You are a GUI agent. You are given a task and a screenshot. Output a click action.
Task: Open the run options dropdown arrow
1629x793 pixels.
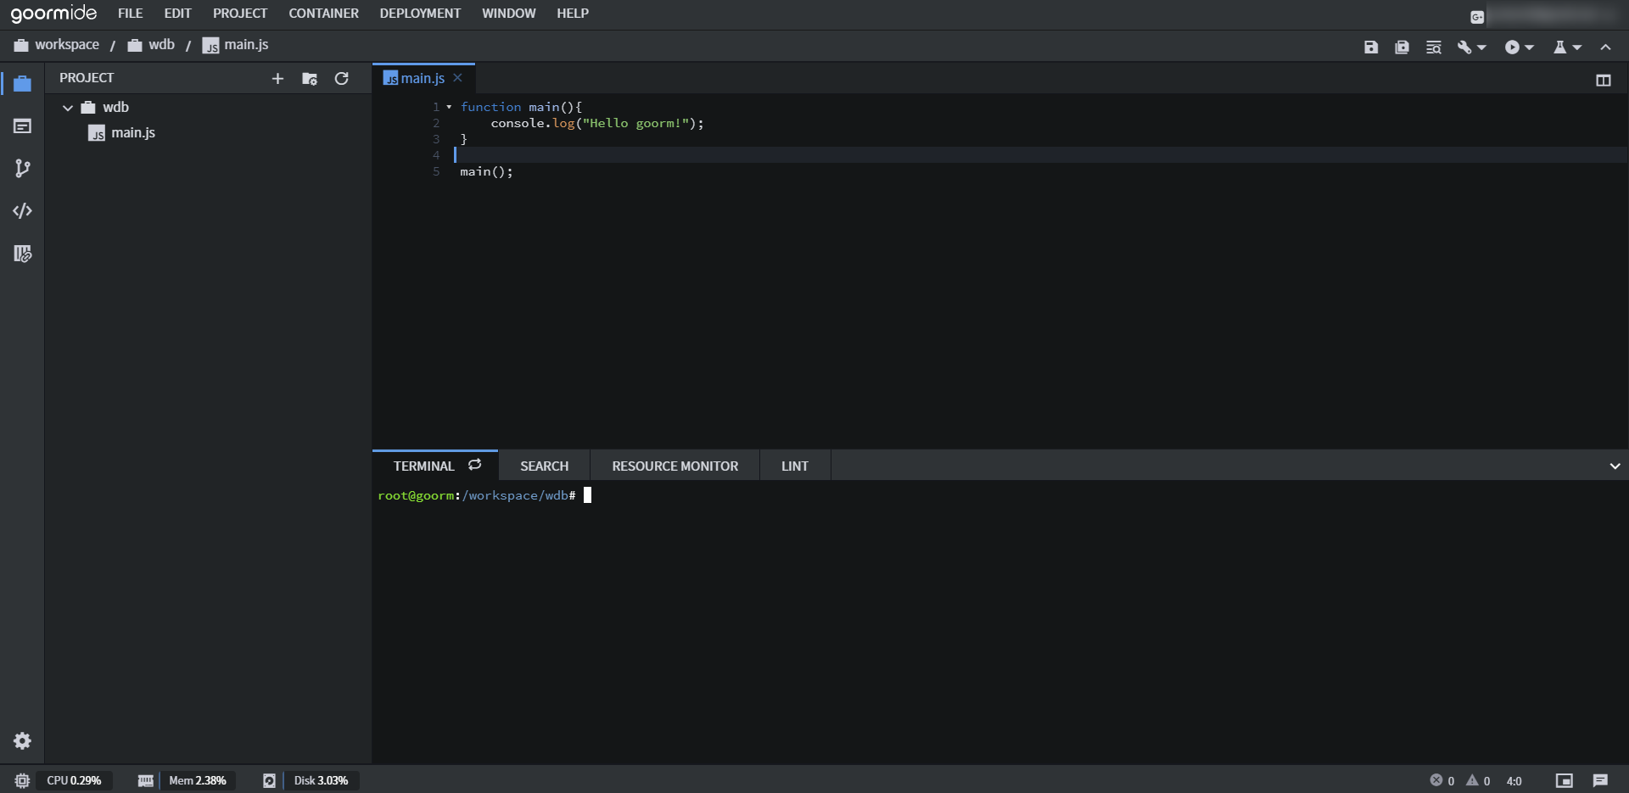click(x=1530, y=47)
